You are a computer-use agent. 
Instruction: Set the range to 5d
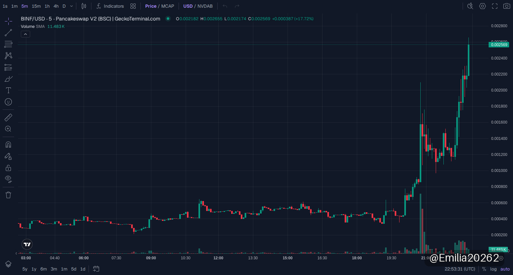point(74,269)
